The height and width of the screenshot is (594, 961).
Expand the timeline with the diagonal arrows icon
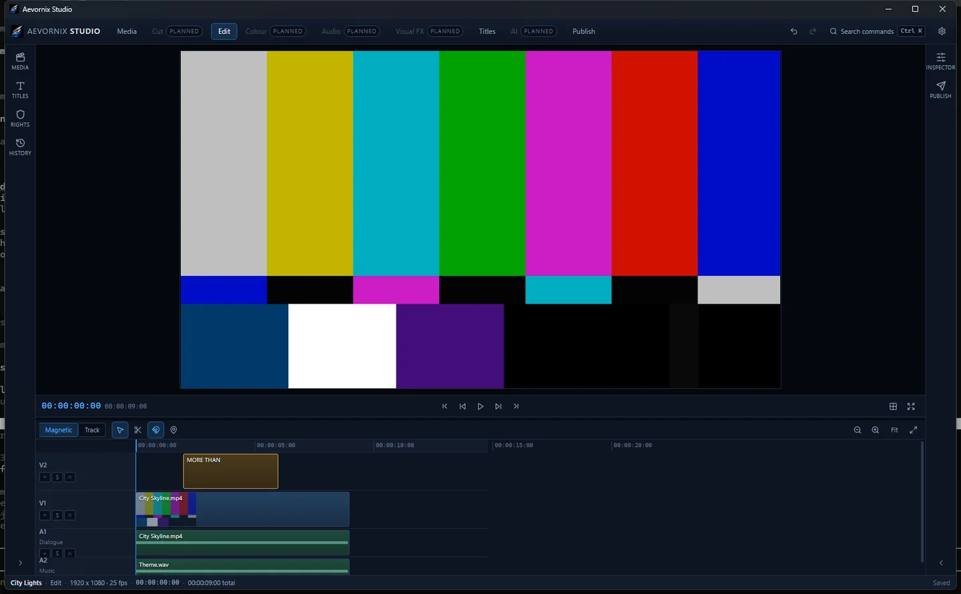click(913, 430)
